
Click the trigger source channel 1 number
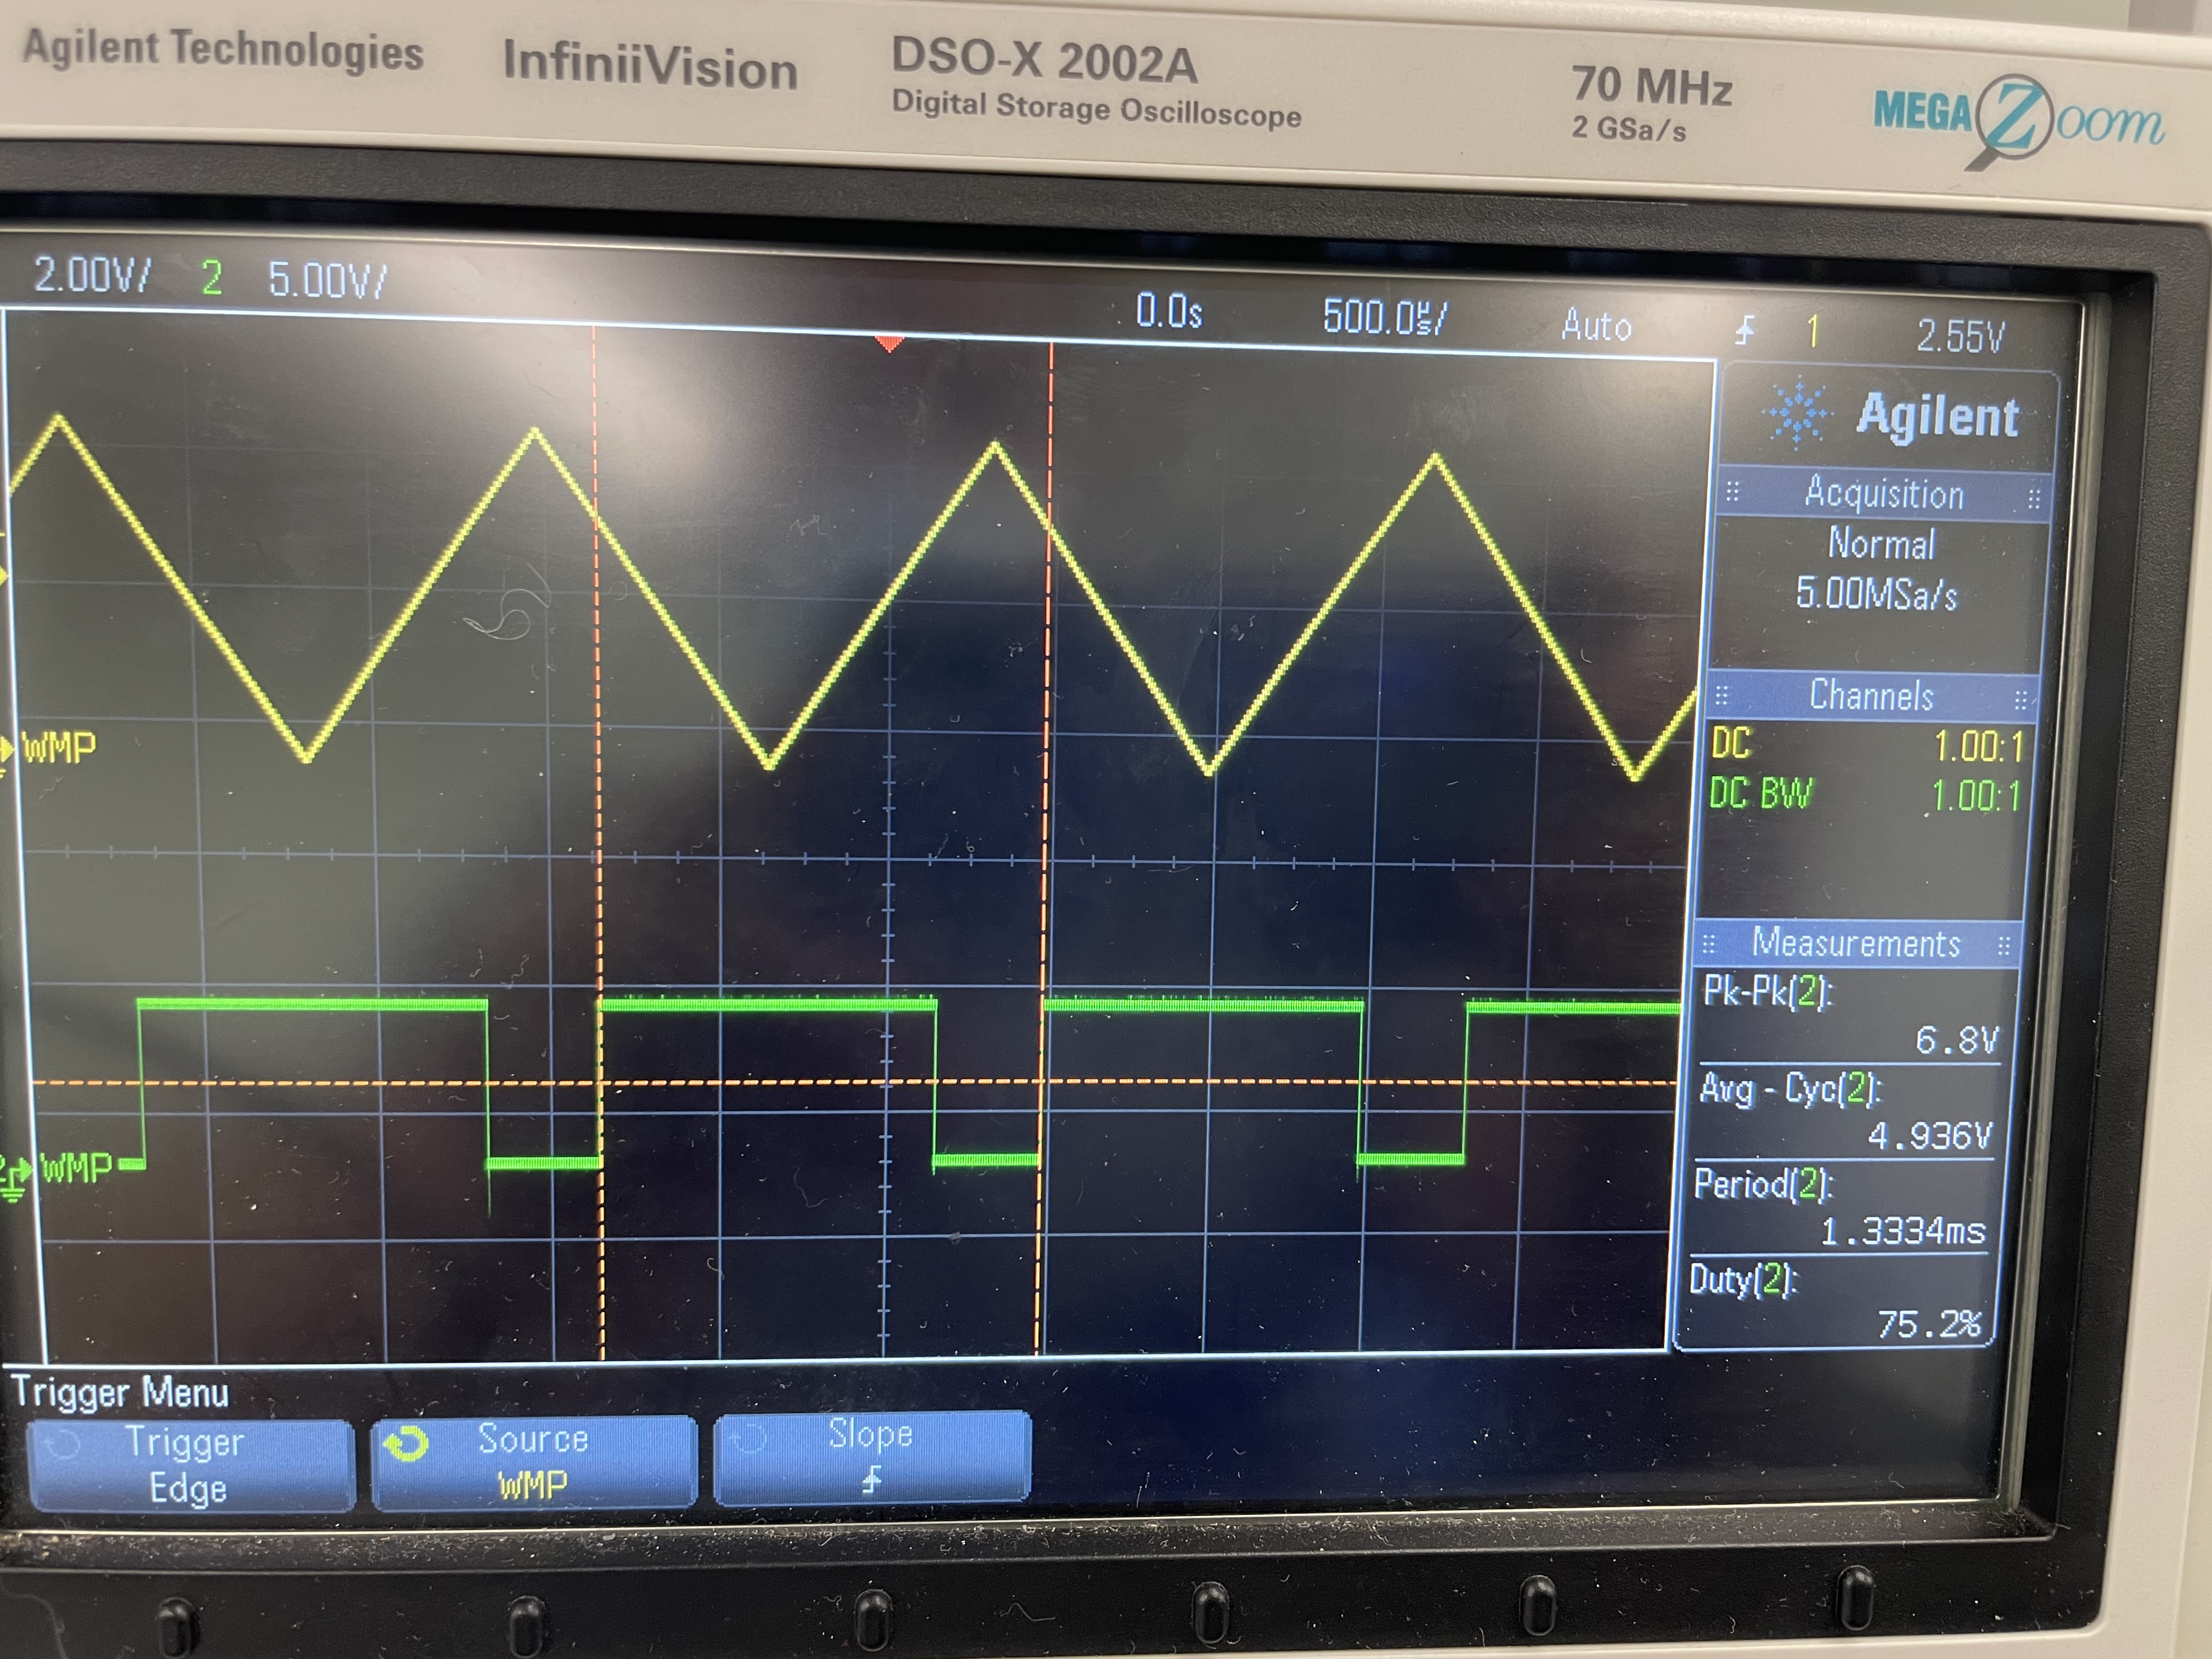click(1813, 331)
